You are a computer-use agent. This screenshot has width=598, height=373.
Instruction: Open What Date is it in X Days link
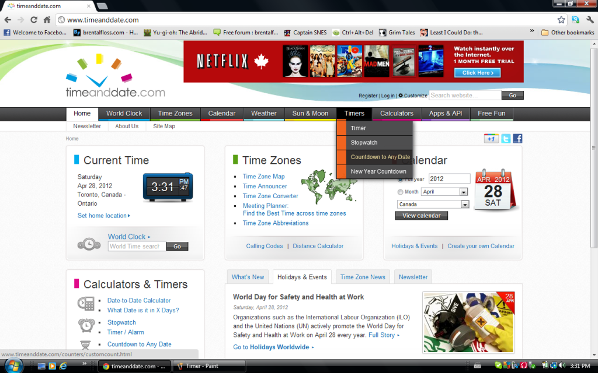(143, 310)
